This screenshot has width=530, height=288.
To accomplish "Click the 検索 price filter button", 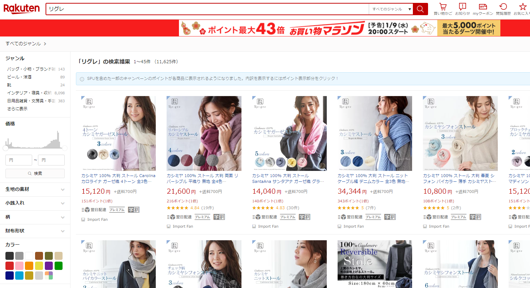I will pyautogui.click(x=35, y=173).
